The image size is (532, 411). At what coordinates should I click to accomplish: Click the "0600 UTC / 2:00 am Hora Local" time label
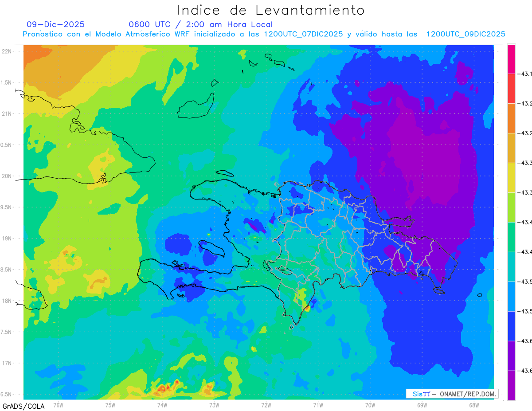pos(200,24)
